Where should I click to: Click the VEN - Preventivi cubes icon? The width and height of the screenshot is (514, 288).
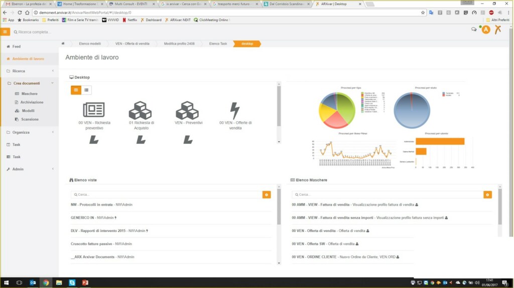click(x=186, y=110)
